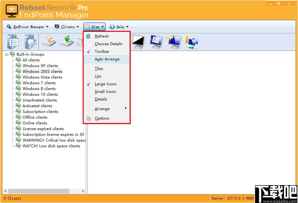Image resolution: width=298 pixels, height=203 pixels.
Task: Click the black-and-white monitor toolbar icon
Action: click(x=138, y=42)
